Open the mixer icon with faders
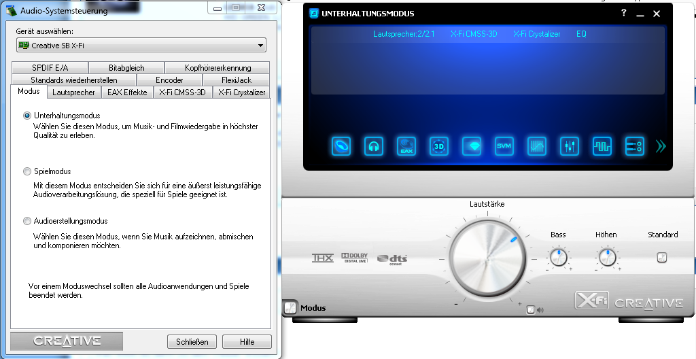 570,146
